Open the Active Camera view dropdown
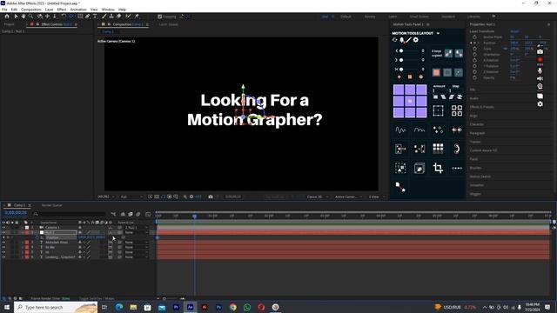Image resolution: width=557 pixels, height=313 pixels. (348, 196)
